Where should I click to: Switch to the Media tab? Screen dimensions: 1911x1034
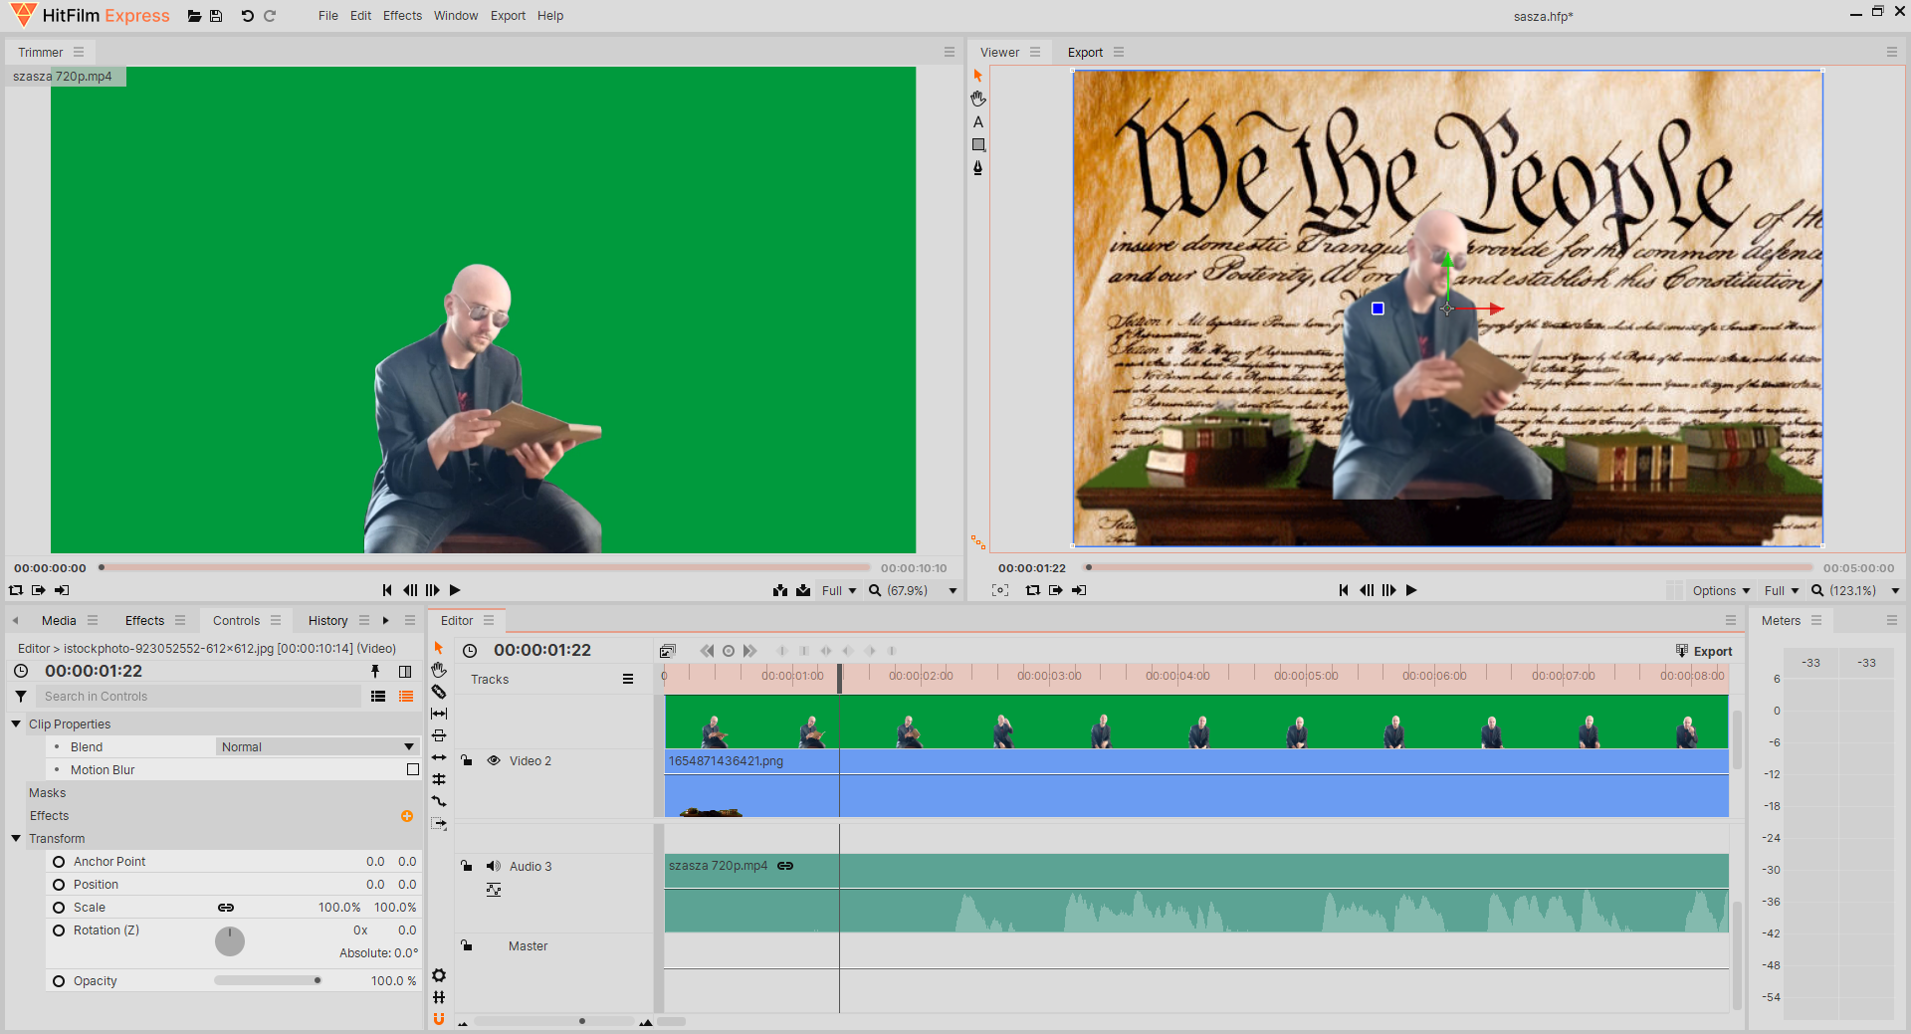[x=59, y=620]
